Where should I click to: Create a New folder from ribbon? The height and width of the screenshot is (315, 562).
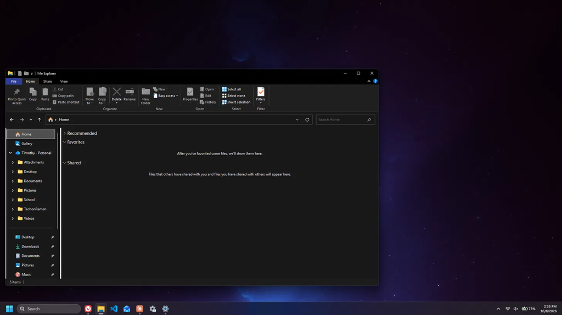pos(145,96)
